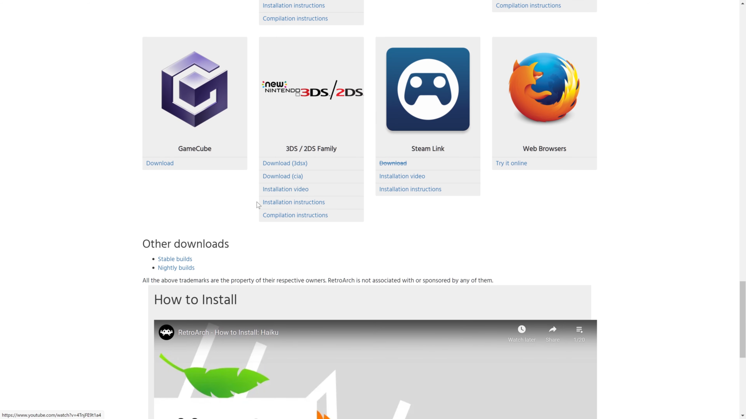Open Steam Link Installation instructions link
The width and height of the screenshot is (746, 419).
click(410, 189)
